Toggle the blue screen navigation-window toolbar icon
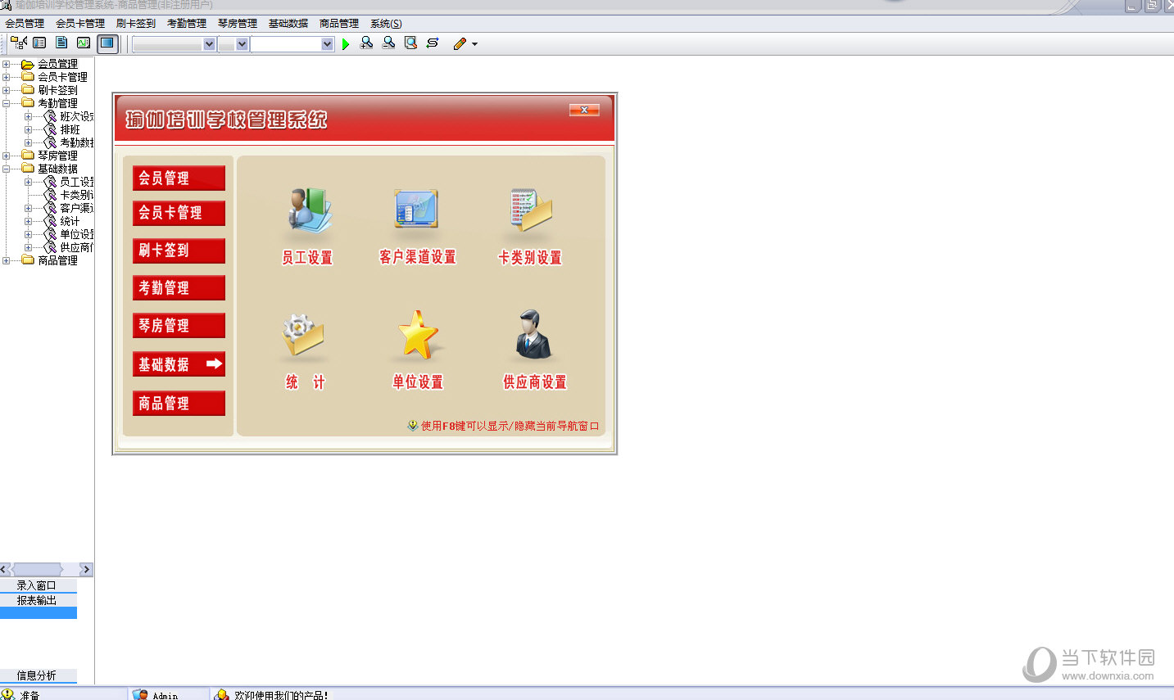Image resolution: width=1174 pixels, height=700 pixels. 107,43
